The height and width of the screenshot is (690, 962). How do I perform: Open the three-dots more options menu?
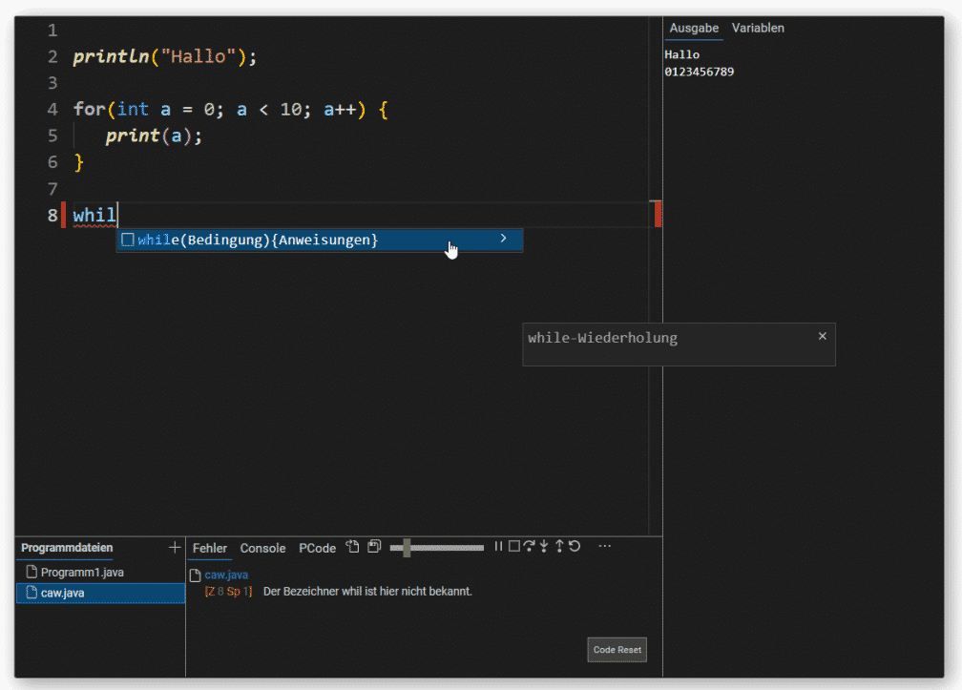[x=604, y=547]
